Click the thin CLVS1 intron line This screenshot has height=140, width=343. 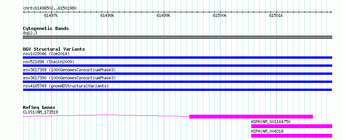106,115
